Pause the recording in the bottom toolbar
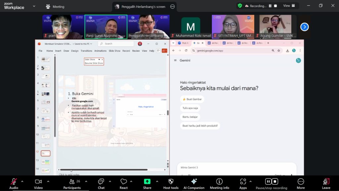Screen dimensions: 339x191 268,181
